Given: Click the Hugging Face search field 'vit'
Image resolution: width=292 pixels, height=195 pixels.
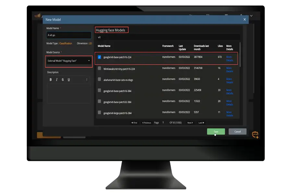Looking at the screenshot, I should 168,37.
